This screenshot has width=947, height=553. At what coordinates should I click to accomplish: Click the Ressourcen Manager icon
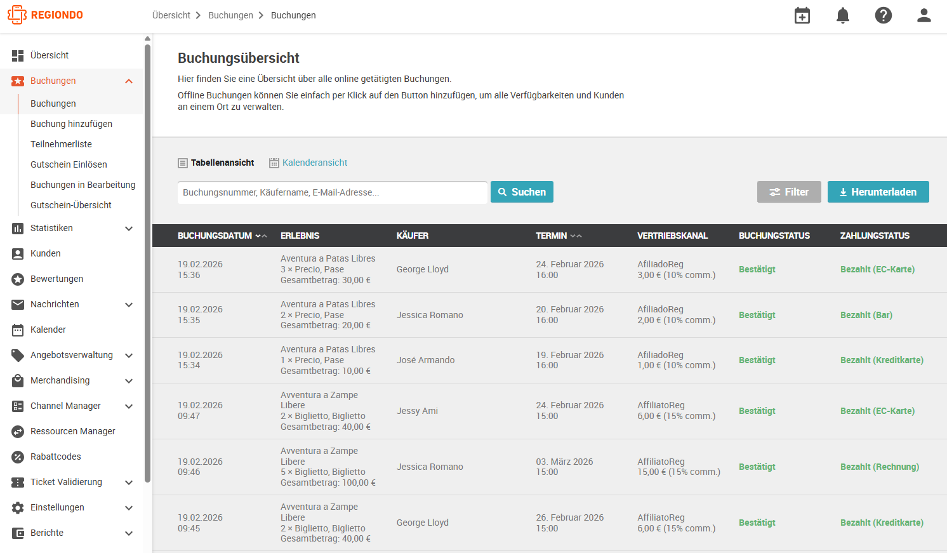point(18,431)
